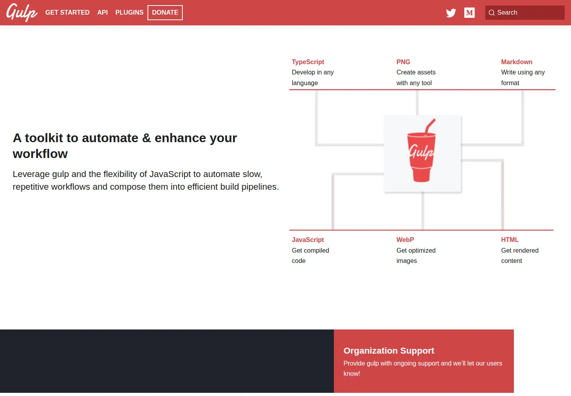Image resolution: width=571 pixels, height=396 pixels.
Task: Click 'Develop in any language' text
Action: pyautogui.click(x=313, y=78)
